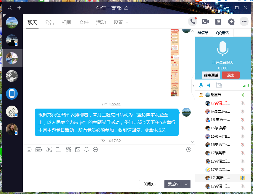Open the GIF picker
This screenshot has width=253, height=194.
pyautogui.click(x=39, y=150)
